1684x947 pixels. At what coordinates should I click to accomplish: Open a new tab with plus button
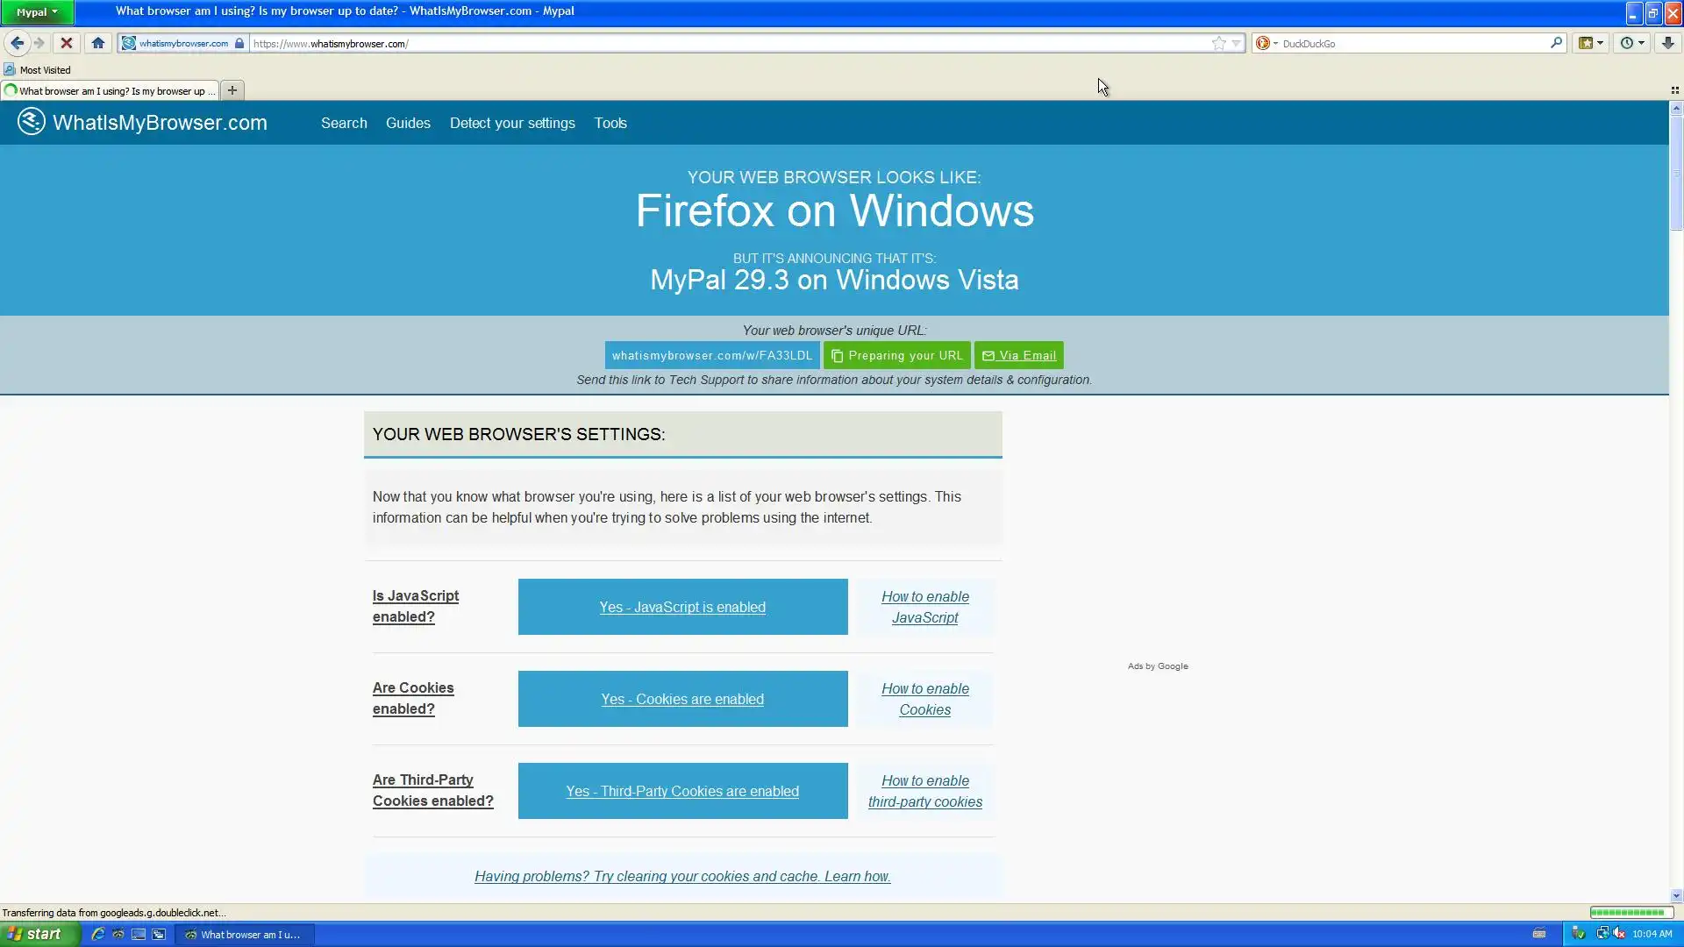click(232, 90)
